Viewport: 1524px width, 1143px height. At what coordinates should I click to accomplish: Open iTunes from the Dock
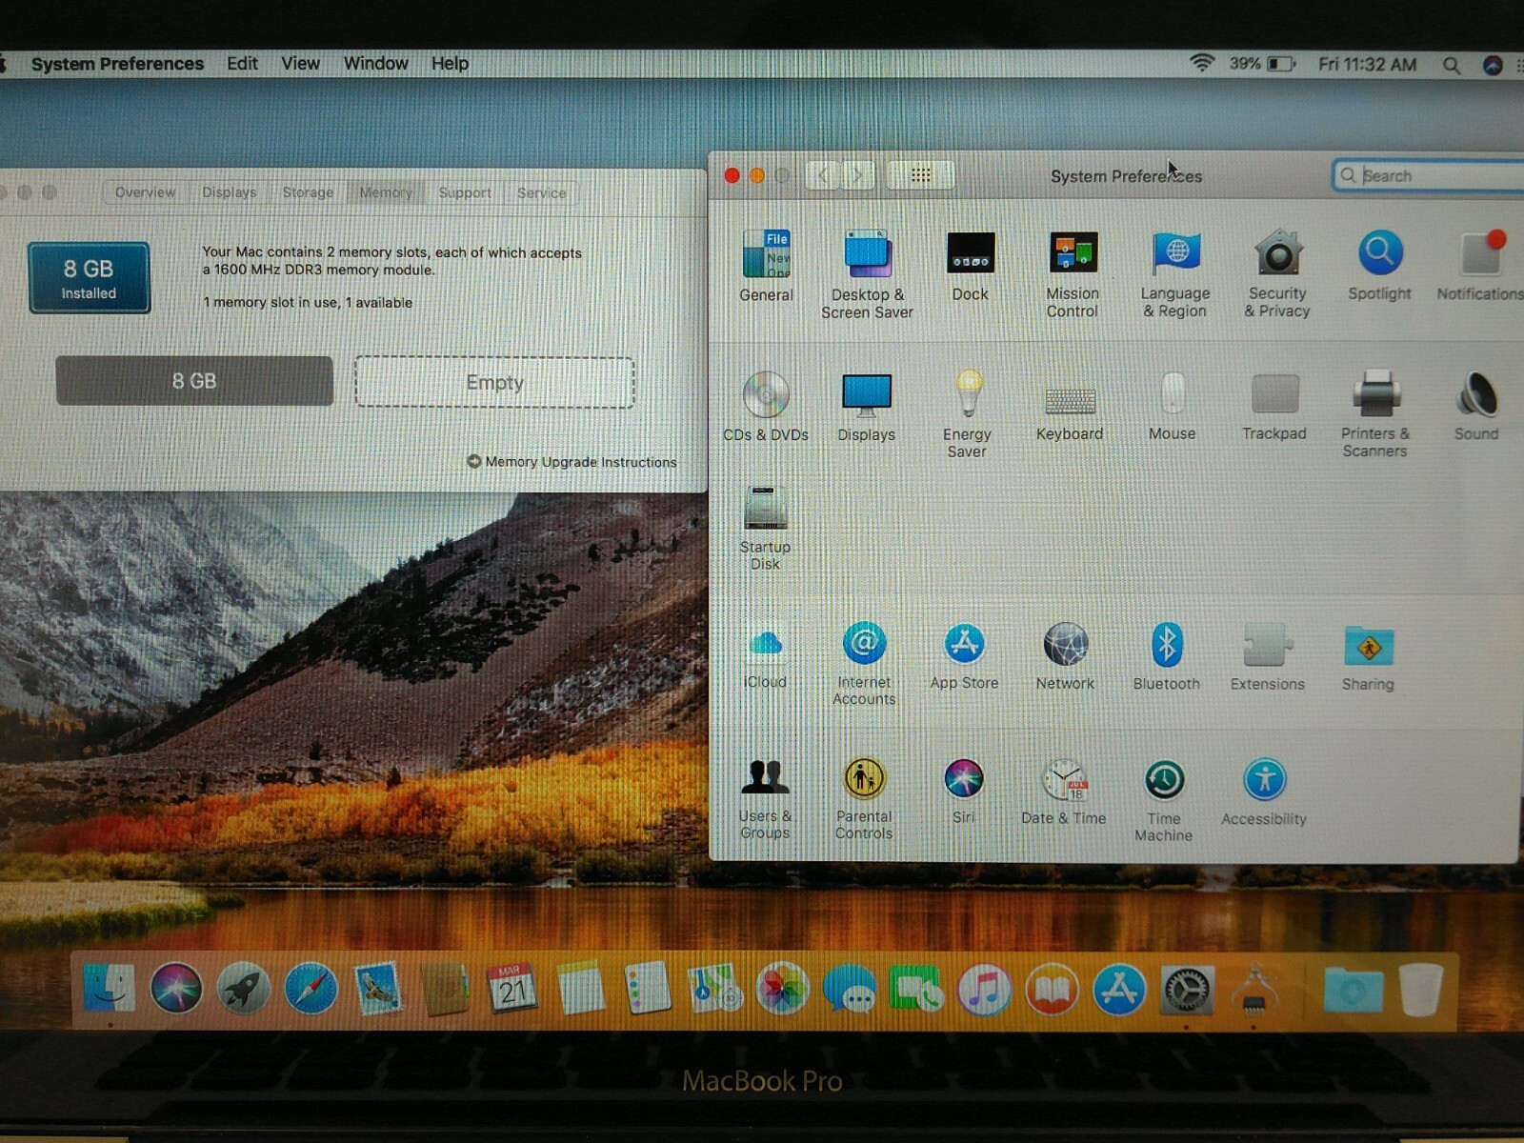[984, 988]
